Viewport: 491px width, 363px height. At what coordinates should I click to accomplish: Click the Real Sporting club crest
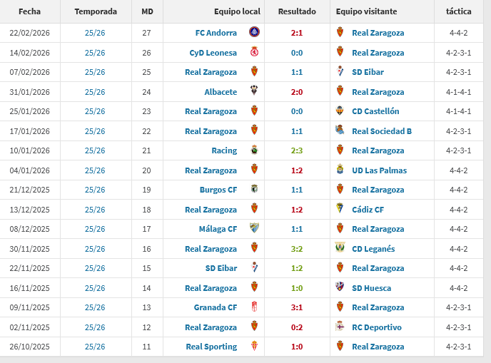click(x=253, y=347)
